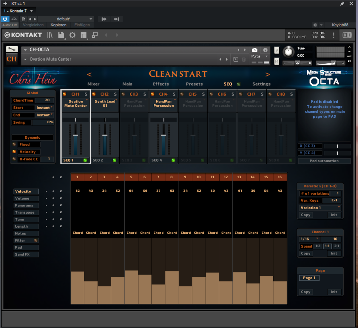The image size is (358, 328).
Task: Open Kontakt settings gear icon
Action: (x=72, y=35)
